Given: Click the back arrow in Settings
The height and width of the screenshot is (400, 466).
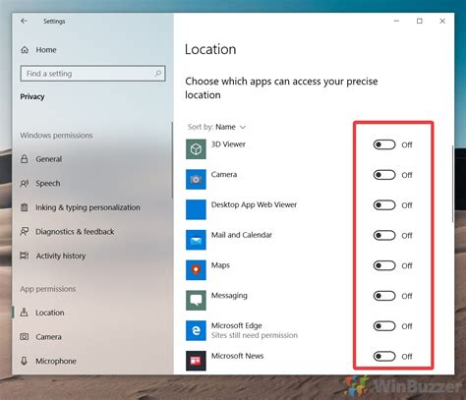Looking at the screenshot, I should (24, 21).
